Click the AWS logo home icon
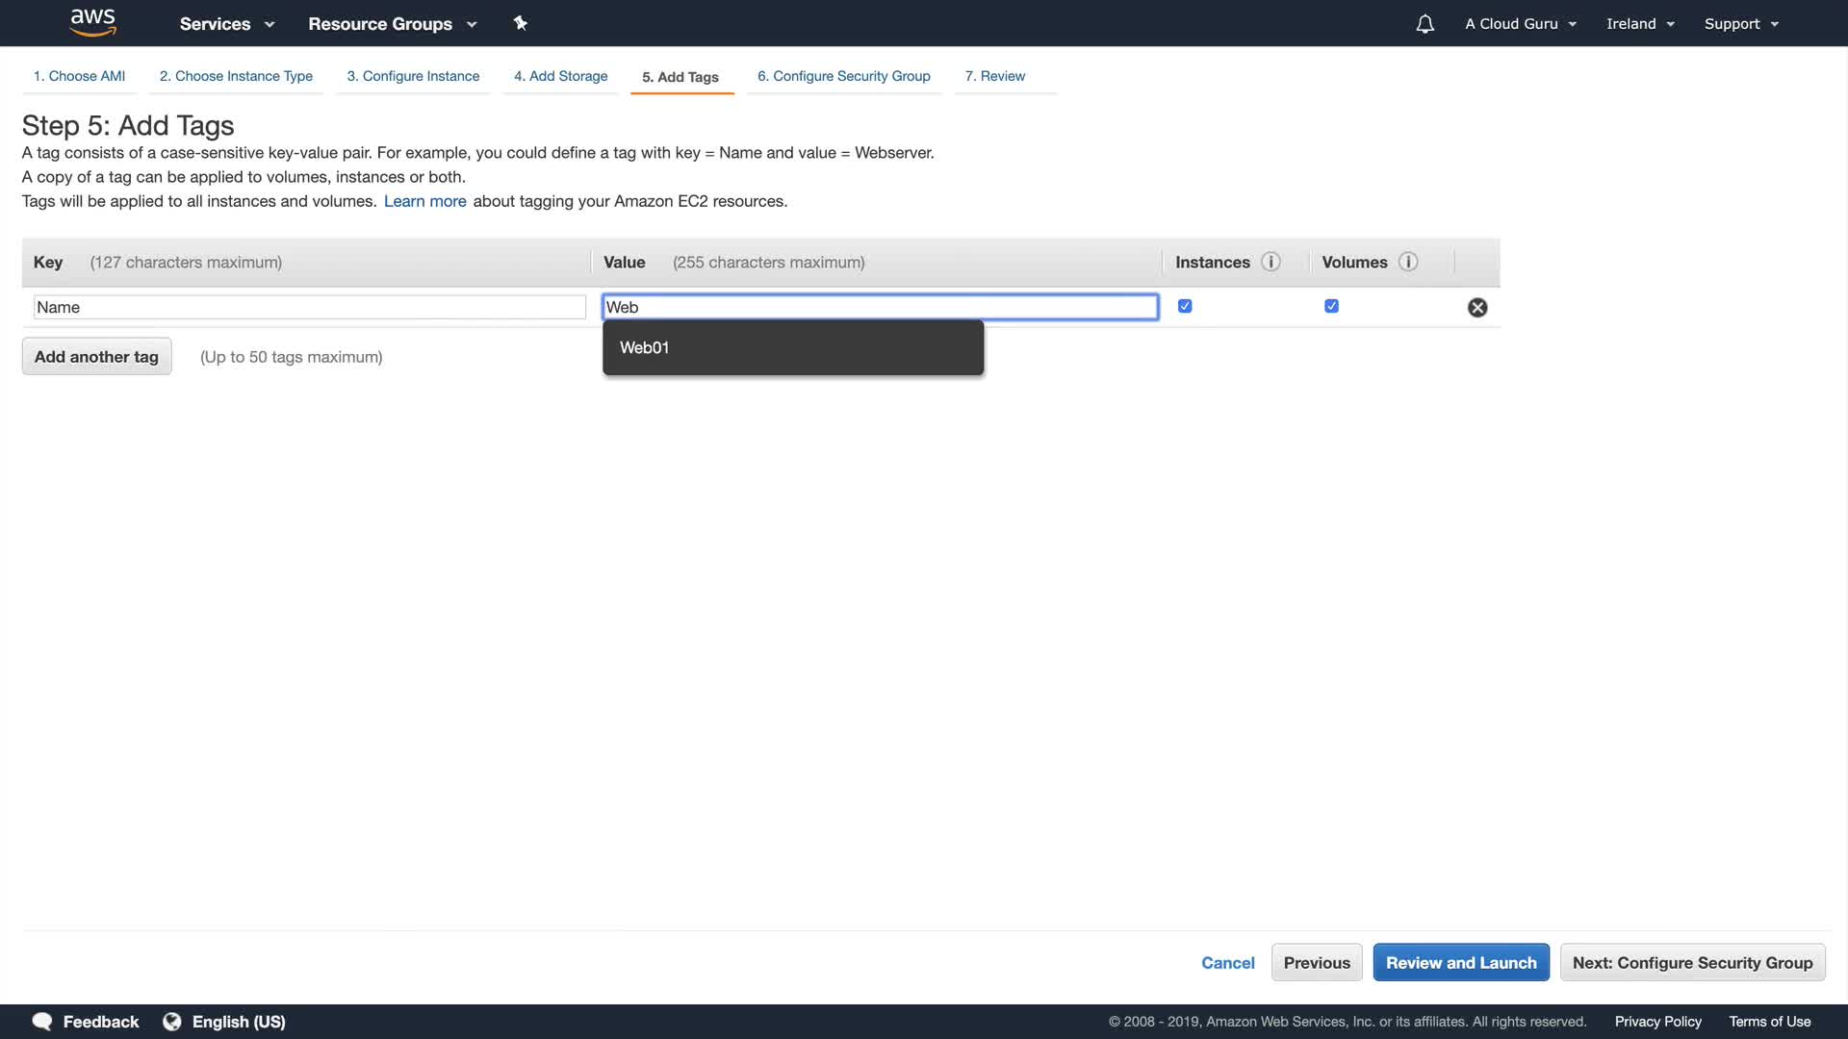This screenshot has height=1039, width=1848. (92, 22)
